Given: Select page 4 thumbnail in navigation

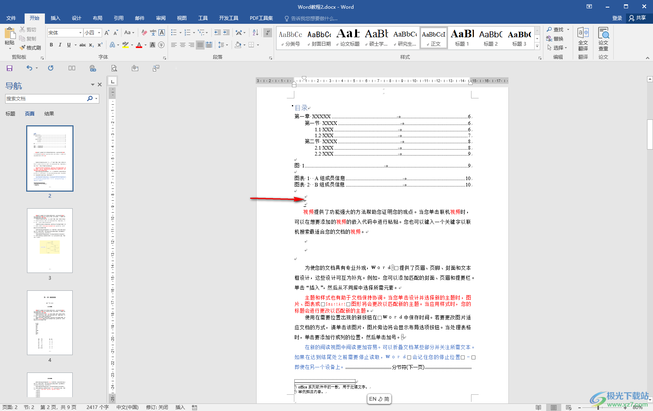Looking at the screenshot, I should (50, 323).
